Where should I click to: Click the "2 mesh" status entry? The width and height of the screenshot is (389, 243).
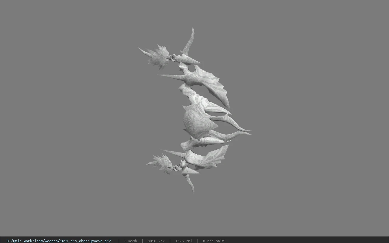[131, 241]
